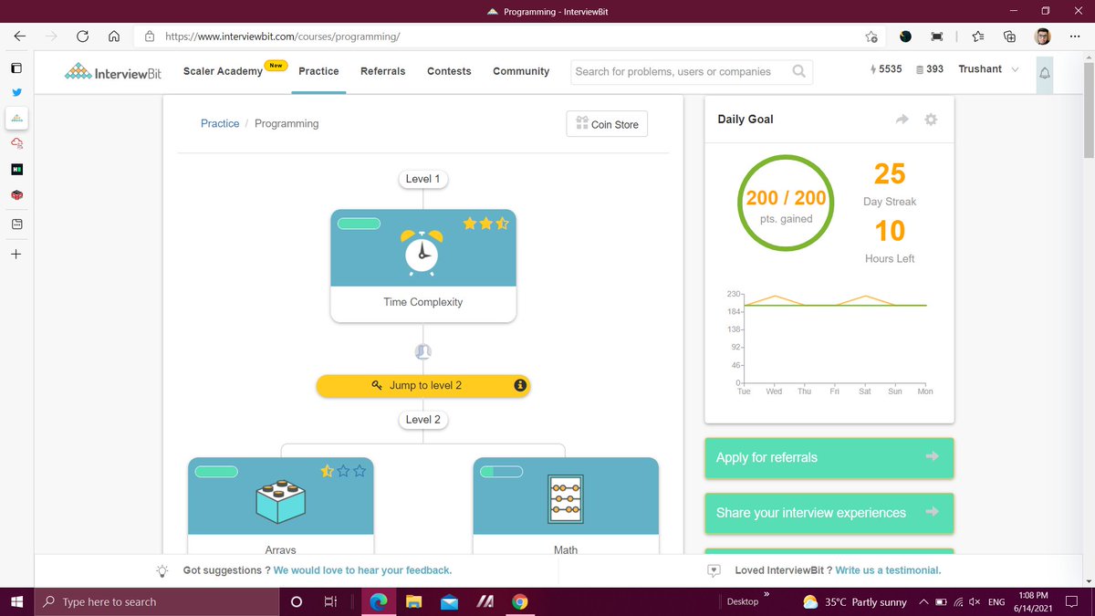Click the Time Complexity card title
Screen dimensions: 1095x616
pyautogui.click(x=422, y=302)
